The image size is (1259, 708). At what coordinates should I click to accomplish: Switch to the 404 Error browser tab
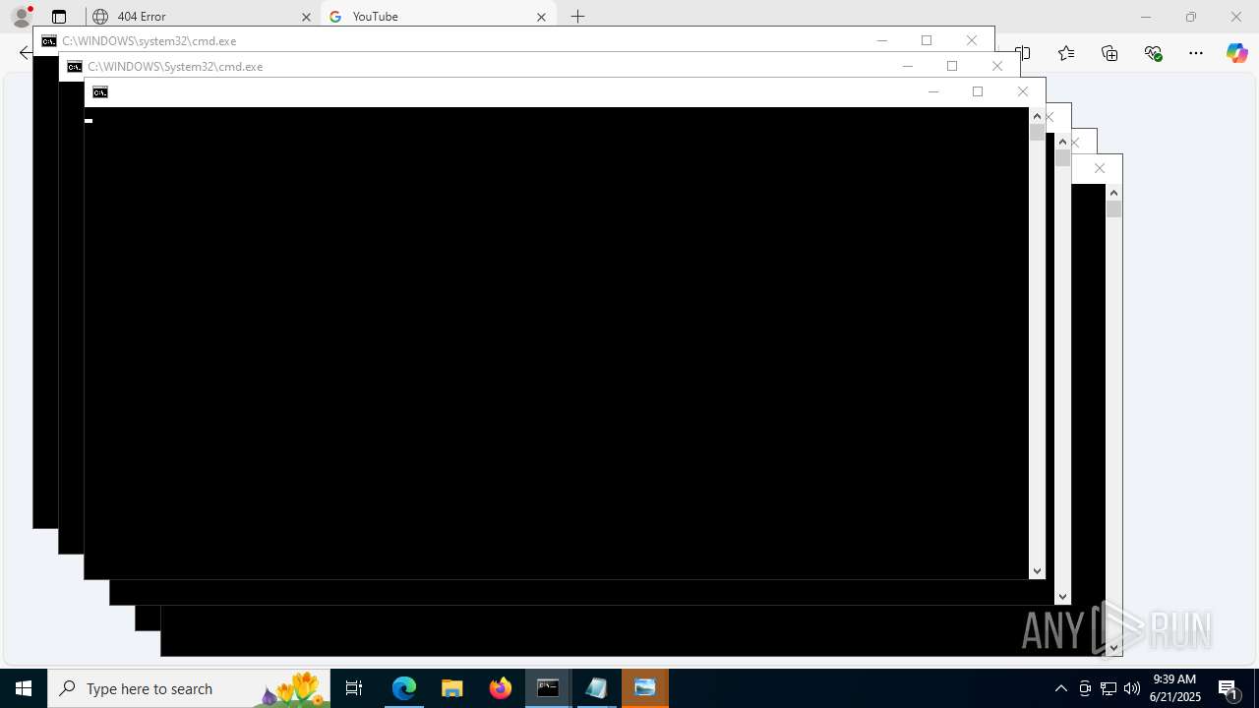(x=202, y=17)
